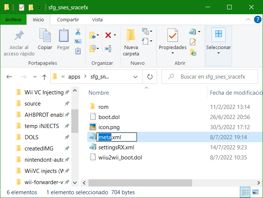The height and width of the screenshot is (198, 263).
Task: Select the rom folder
Action: tap(103, 107)
